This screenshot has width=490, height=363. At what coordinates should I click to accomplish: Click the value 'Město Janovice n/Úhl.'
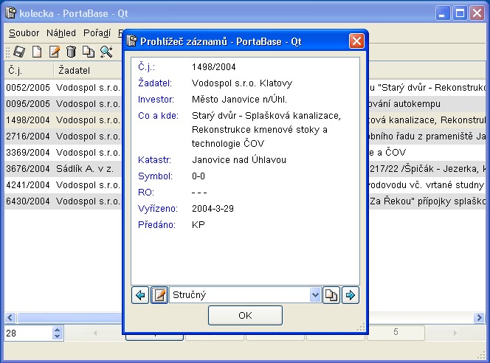[239, 100]
